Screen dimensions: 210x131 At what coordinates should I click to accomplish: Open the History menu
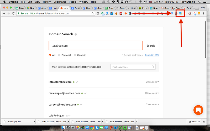tap(47, 2)
